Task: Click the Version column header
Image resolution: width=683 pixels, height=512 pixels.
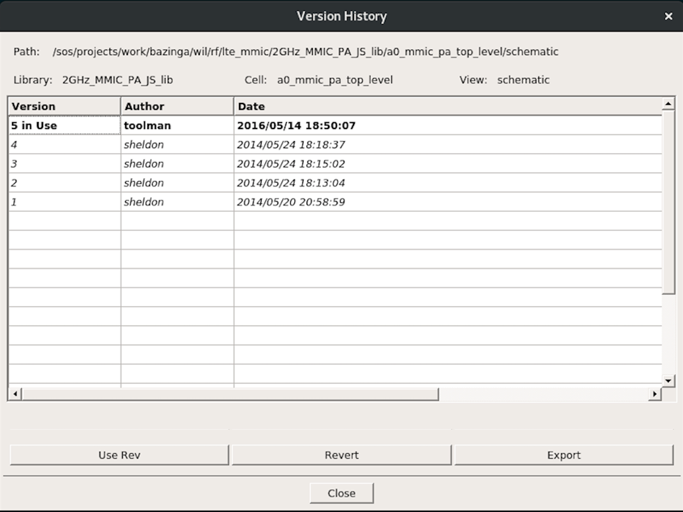Action: click(33, 106)
